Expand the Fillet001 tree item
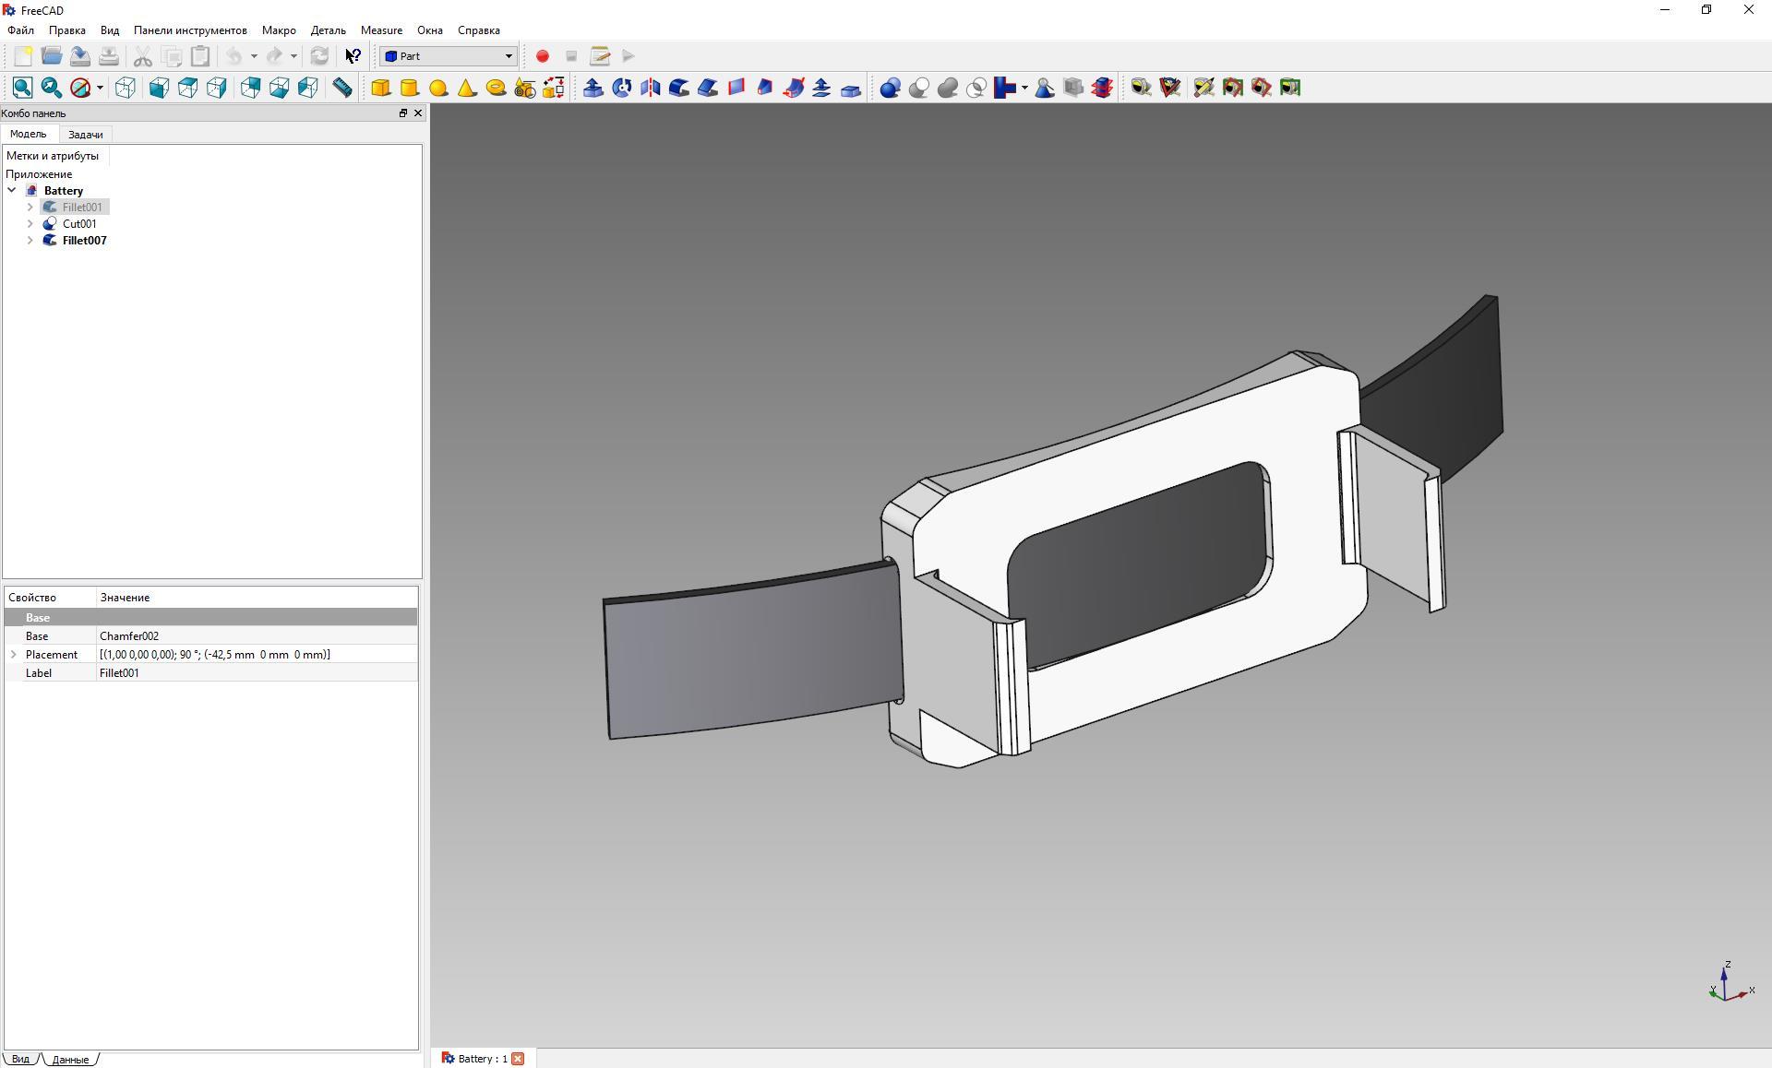 pos(30,208)
